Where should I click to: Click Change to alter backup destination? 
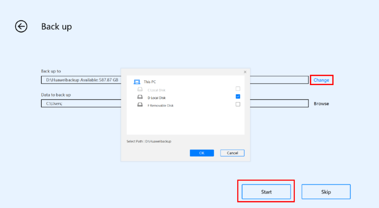(x=321, y=80)
